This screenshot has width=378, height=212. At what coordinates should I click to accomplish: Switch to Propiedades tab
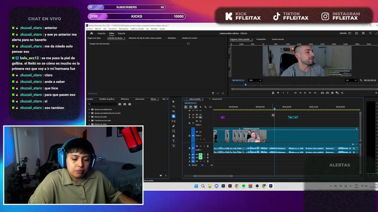[261, 39]
